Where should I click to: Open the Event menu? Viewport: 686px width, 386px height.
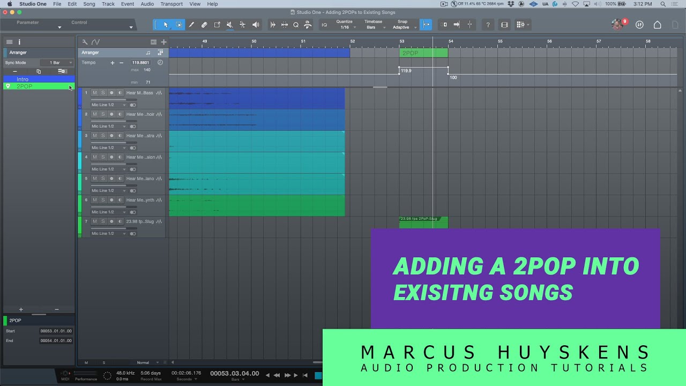(128, 4)
